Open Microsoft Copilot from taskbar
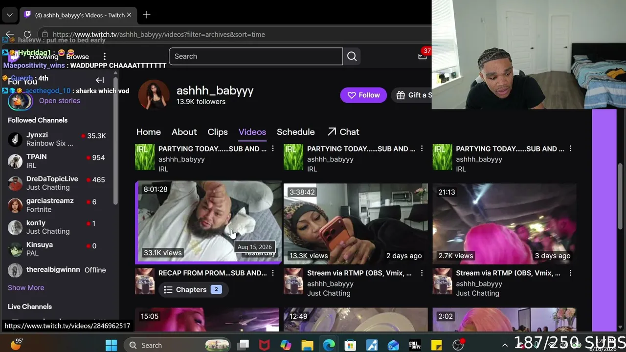Image resolution: width=626 pixels, height=352 pixels. [286, 345]
